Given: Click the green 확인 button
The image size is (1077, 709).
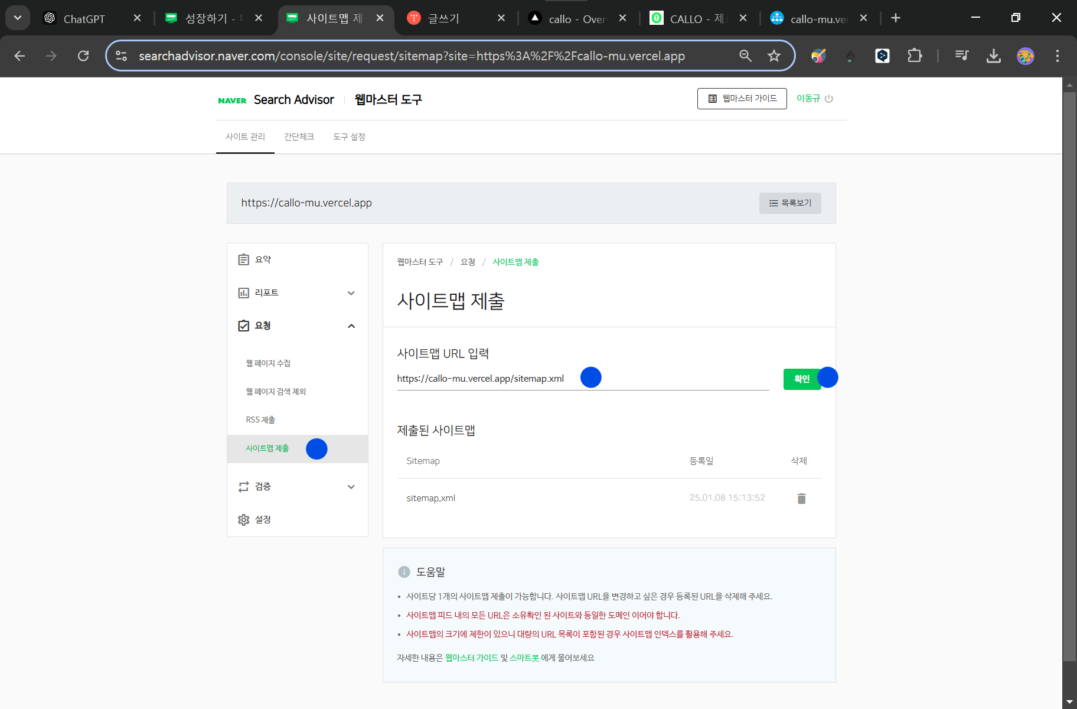Looking at the screenshot, I should click(x=802, y=379).
